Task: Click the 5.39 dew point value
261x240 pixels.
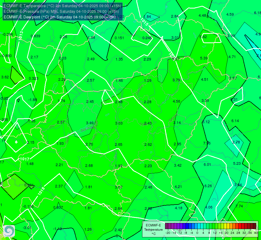Action: pyautogui.click(x=204, y=58)
